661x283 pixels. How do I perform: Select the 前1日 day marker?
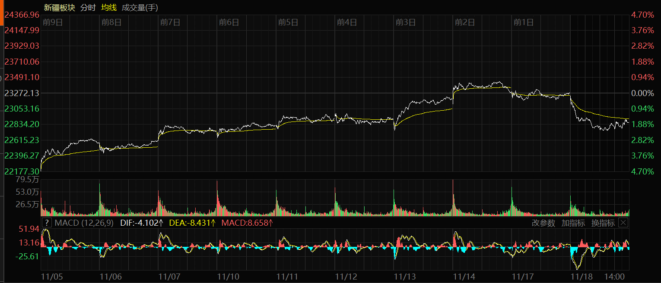524,22
